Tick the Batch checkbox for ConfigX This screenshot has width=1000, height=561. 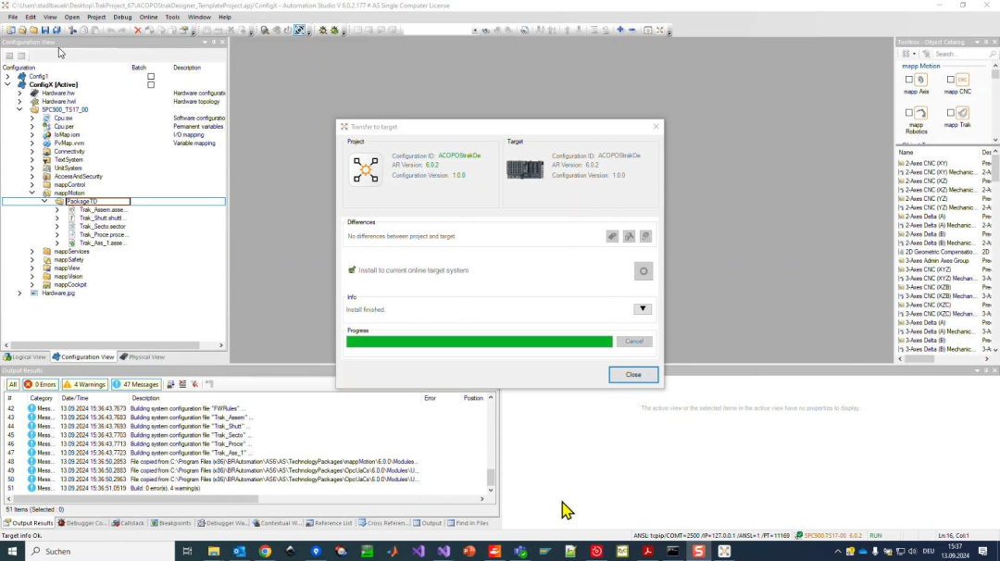(151, 84)
